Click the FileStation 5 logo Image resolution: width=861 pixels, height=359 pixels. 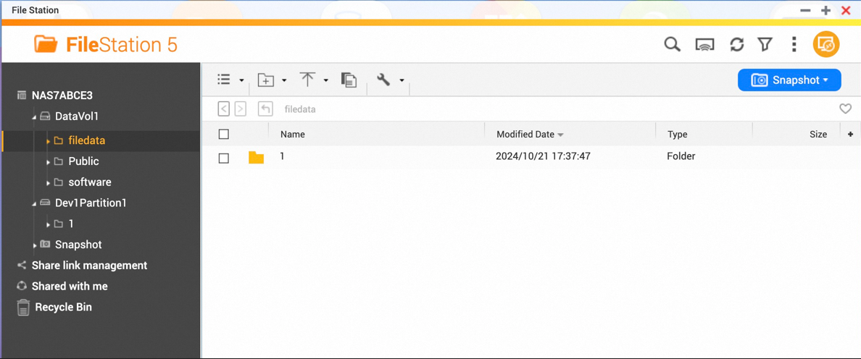[105, 44]
